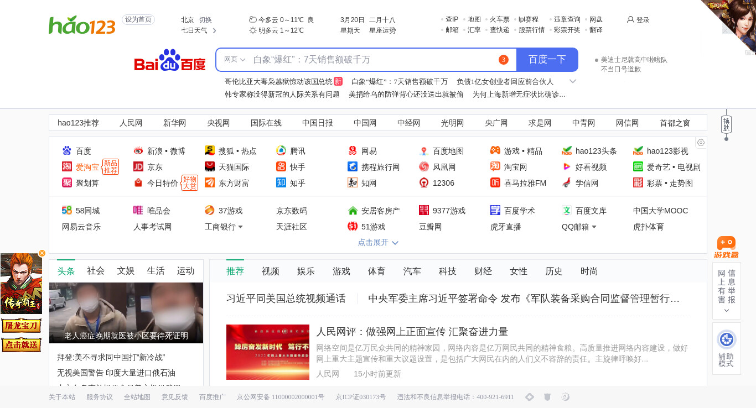756x408 pixels.
Task: Open Ctrip 携程旅行网 icon
Action: 353,167
